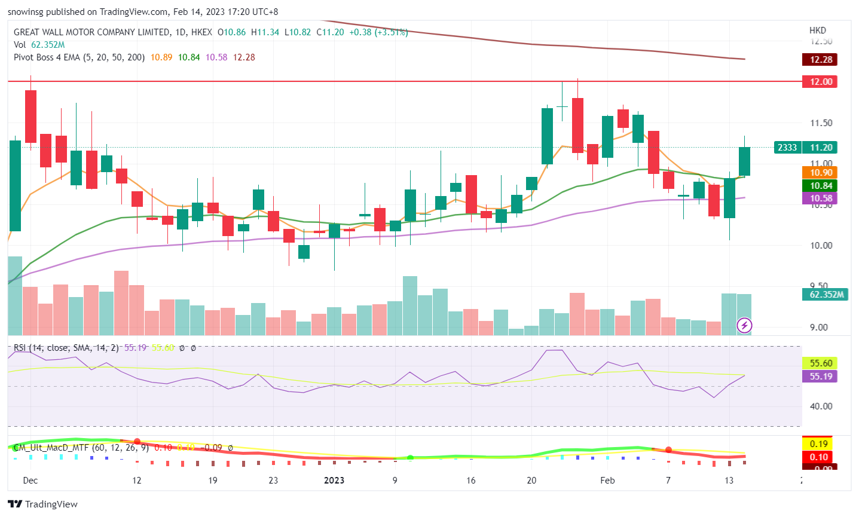Click the red horizontal line at 12.00
Viewport: 859px width, 517px height.
pyautogui.click(x=404, y=81)
